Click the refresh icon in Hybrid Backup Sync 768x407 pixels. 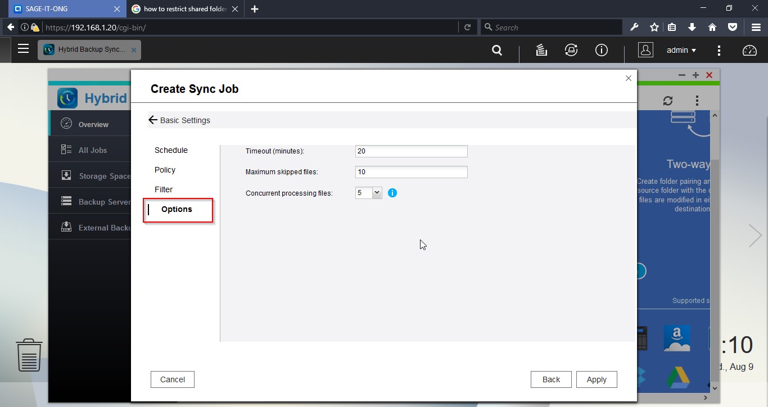point(668,101)
